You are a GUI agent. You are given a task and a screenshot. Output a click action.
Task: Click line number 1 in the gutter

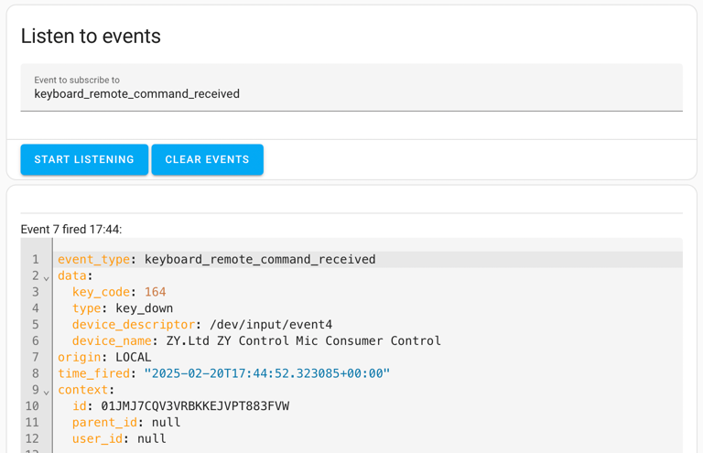[36, 260]
